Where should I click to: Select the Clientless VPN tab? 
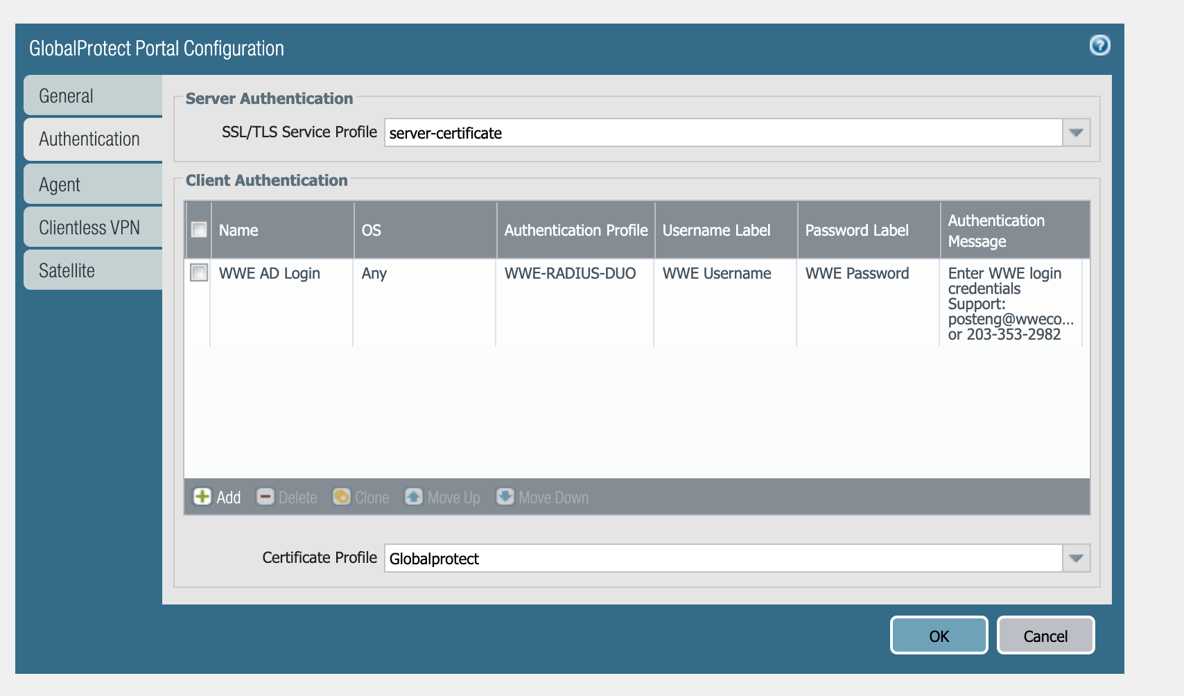93,227
